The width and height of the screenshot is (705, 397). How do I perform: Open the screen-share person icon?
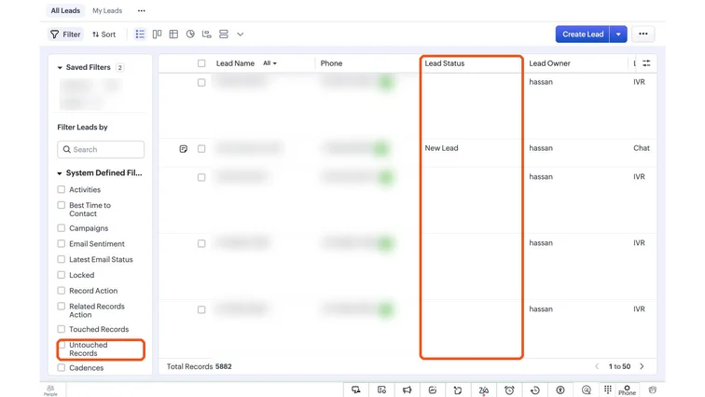coord(356,390)
